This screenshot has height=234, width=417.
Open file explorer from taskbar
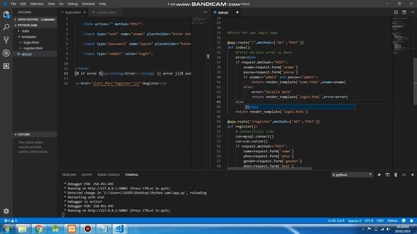coord(22,229)
